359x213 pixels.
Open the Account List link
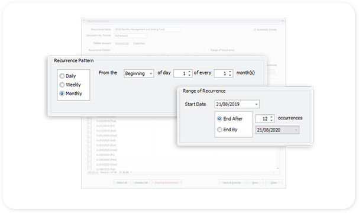(x=122, y=43)
